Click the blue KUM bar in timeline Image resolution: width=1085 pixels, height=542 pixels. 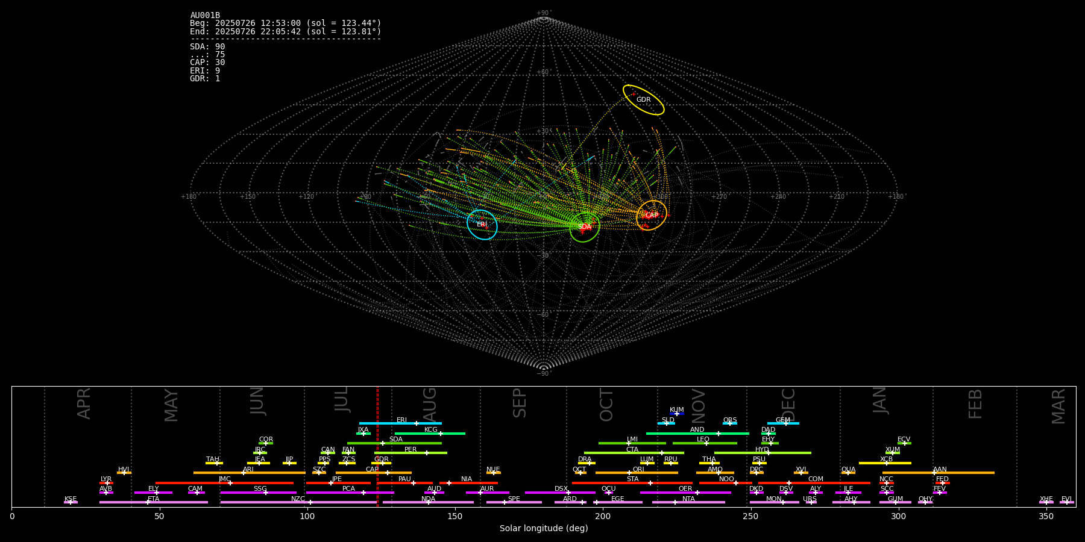coord(677,414)
